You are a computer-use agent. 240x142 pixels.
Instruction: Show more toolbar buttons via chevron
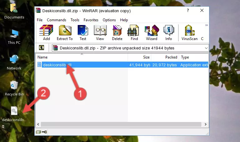(x=207, y=25)
